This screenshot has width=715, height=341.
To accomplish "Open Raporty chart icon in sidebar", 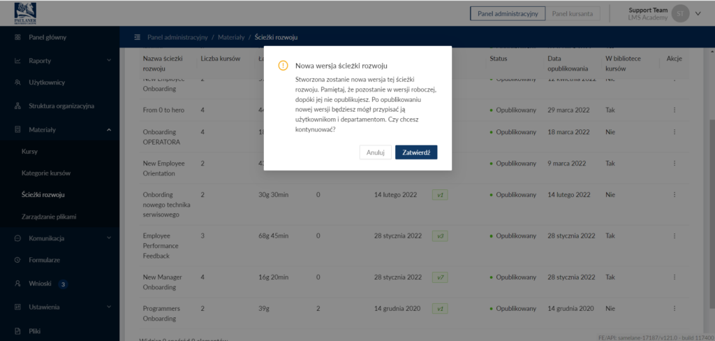I will point(17,60).
